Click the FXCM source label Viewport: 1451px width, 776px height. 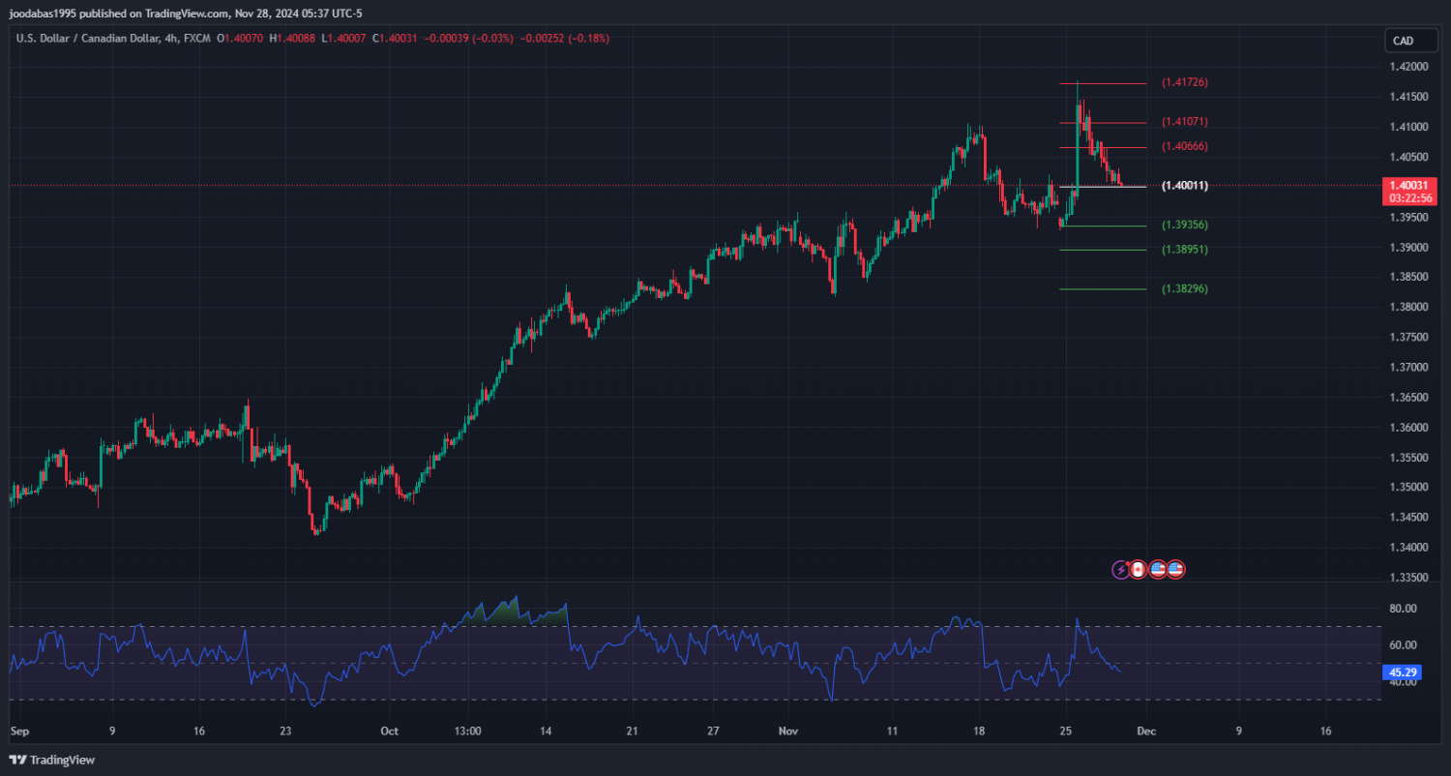[x=196, y=39]
